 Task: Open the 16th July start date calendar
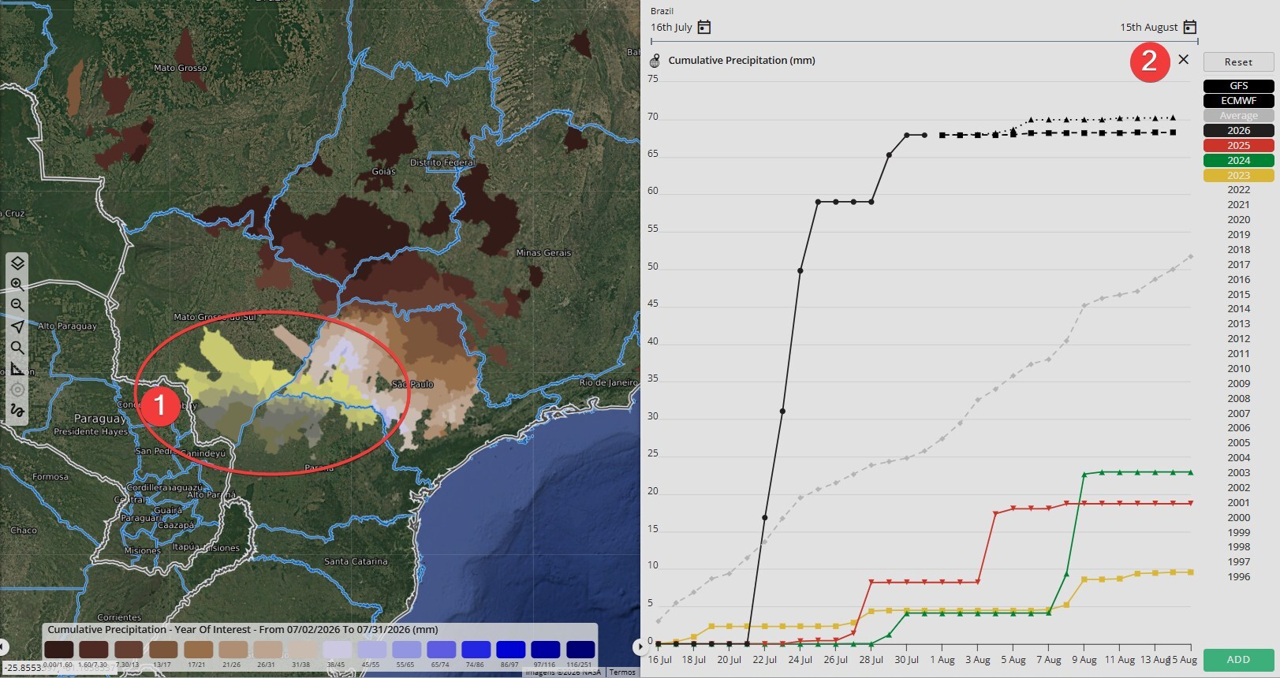pos(704,28)
